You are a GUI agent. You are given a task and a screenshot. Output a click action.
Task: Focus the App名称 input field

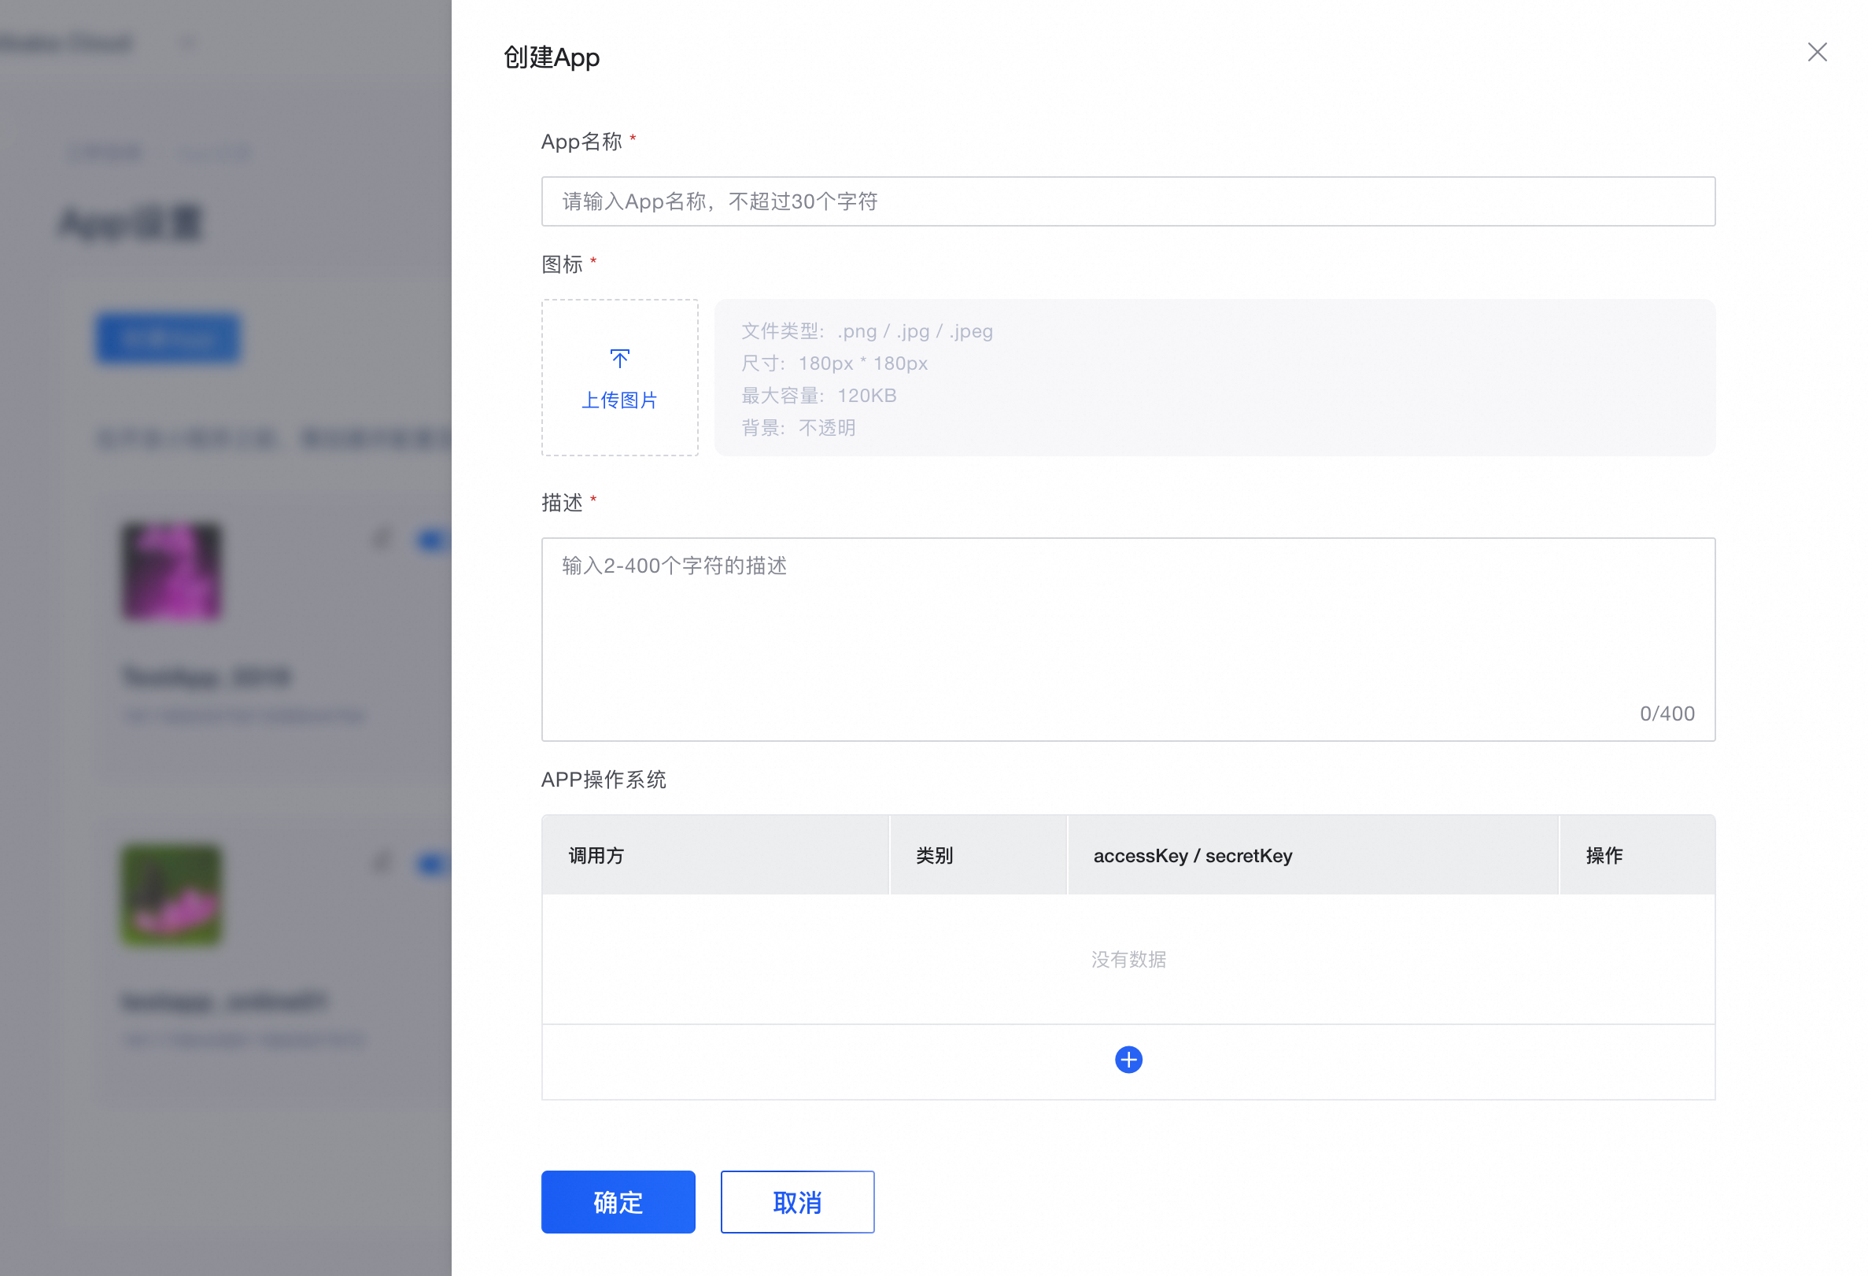pyautogui.click(x=1128, y=201)
